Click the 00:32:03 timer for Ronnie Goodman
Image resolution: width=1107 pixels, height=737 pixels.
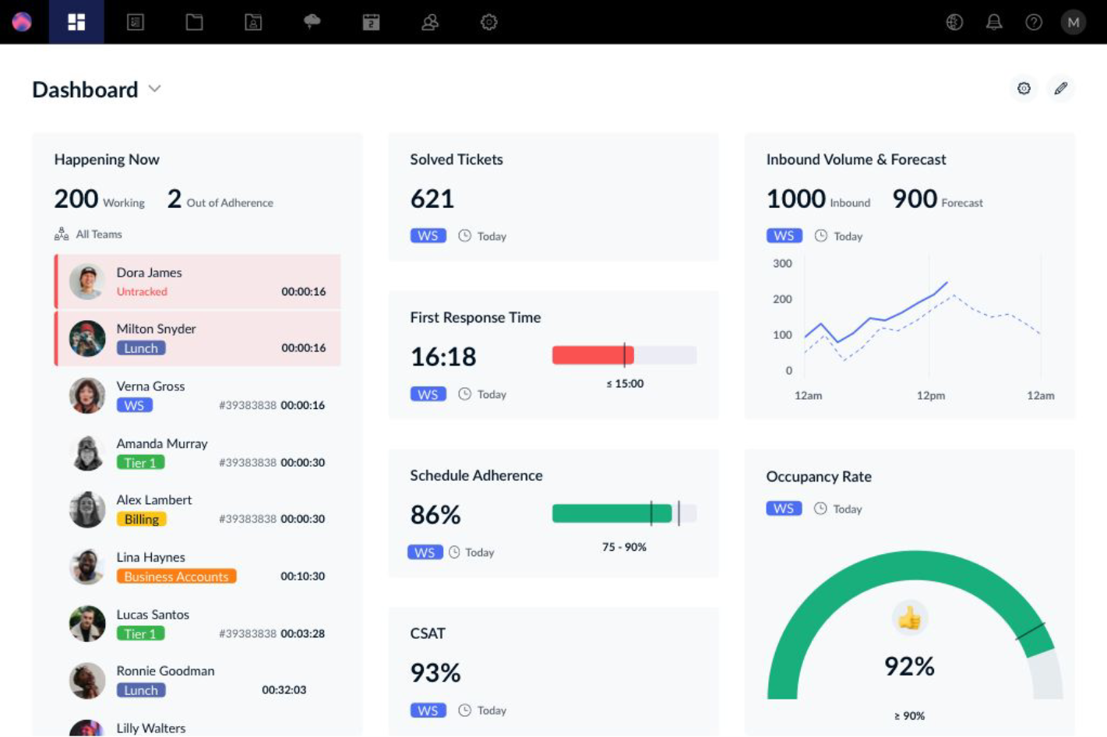tap(284, 690)
